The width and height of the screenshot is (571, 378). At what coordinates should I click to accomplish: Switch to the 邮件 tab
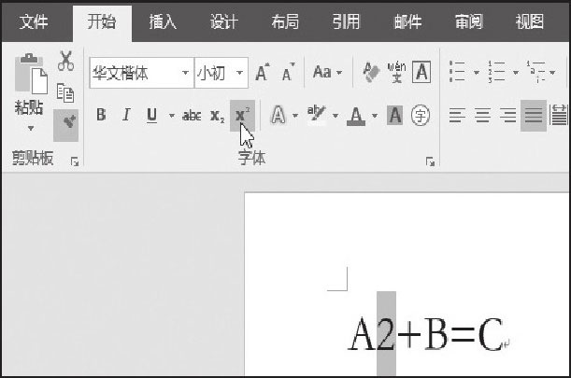[x=407, y=21]
